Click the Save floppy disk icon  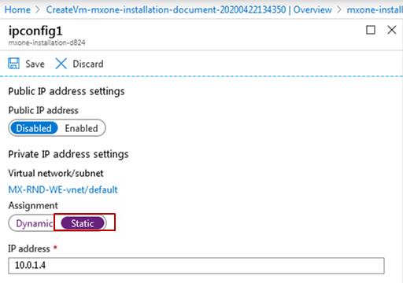(13, 64)
